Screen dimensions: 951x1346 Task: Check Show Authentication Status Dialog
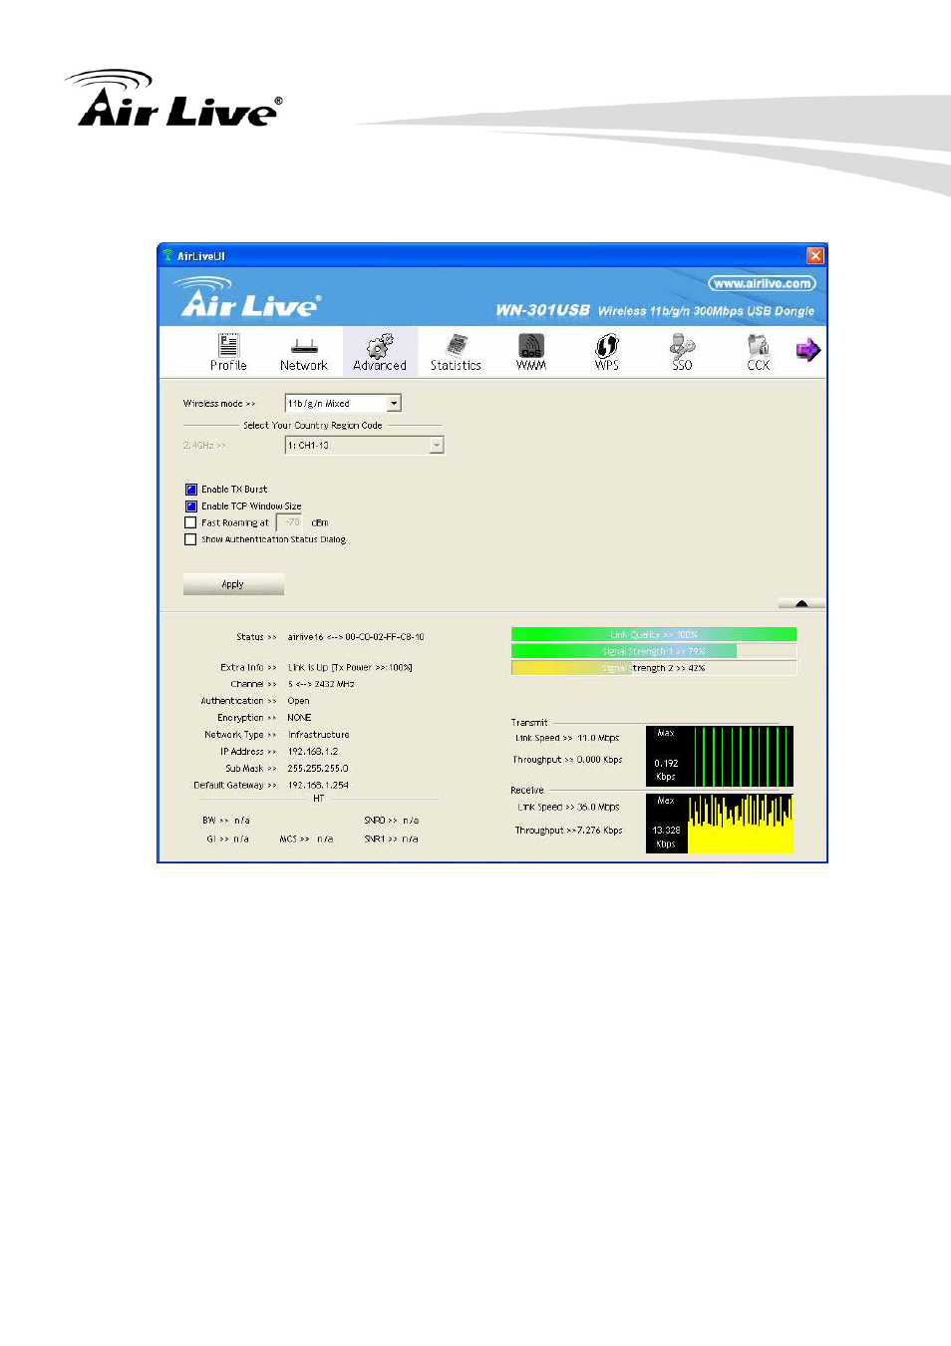190,539
